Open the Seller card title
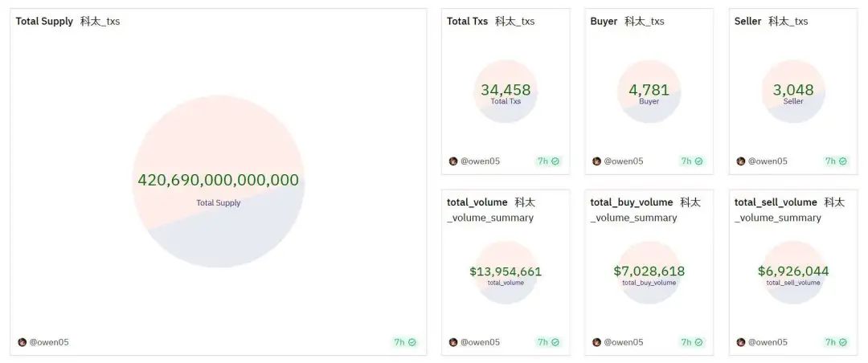 [x=748, y=22]
